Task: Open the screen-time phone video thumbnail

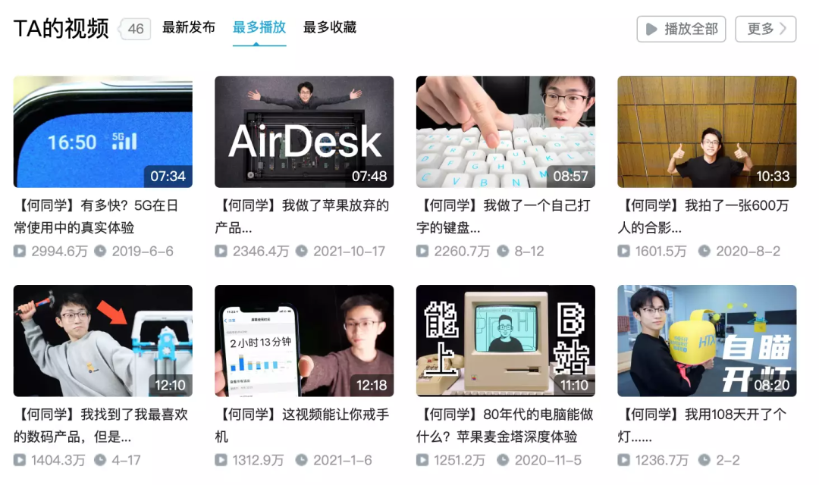Action: [x=304, y=341]
